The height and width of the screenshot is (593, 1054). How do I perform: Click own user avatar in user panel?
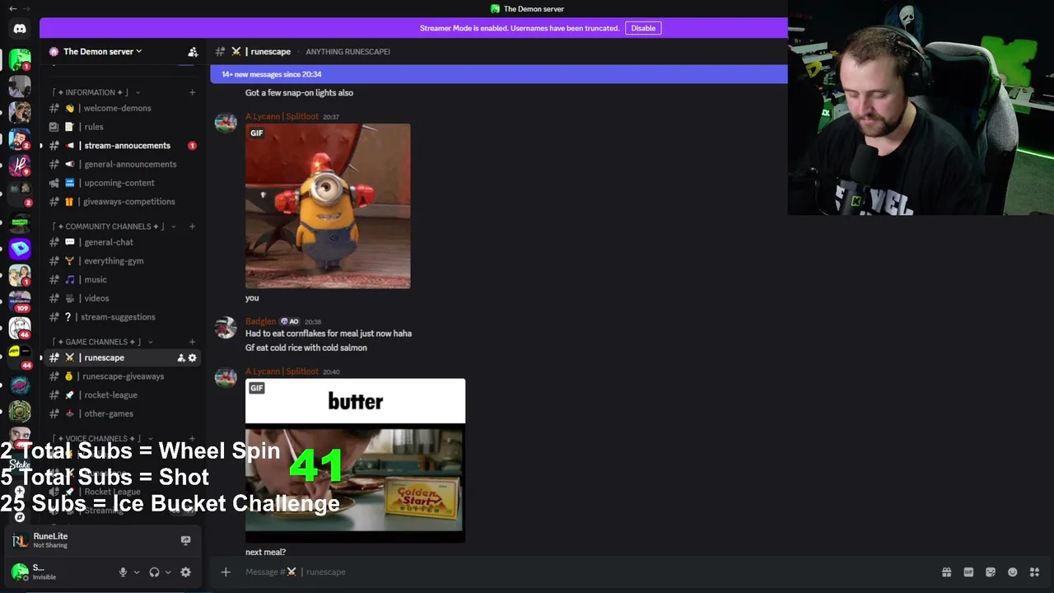pos(20,572)
